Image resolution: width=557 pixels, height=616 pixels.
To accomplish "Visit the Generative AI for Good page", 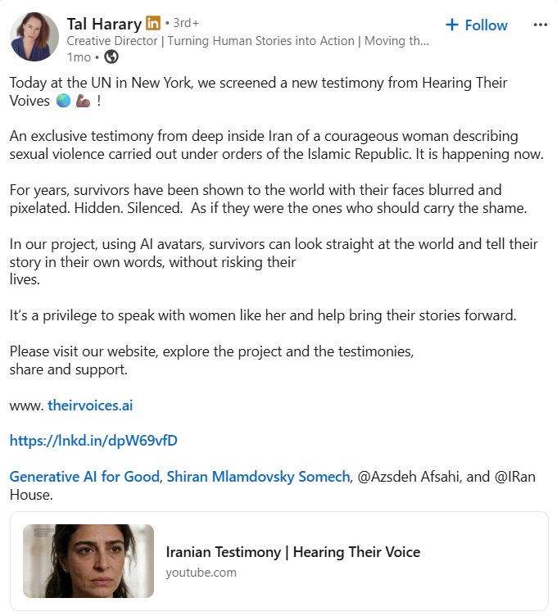I will coord(84,477).
